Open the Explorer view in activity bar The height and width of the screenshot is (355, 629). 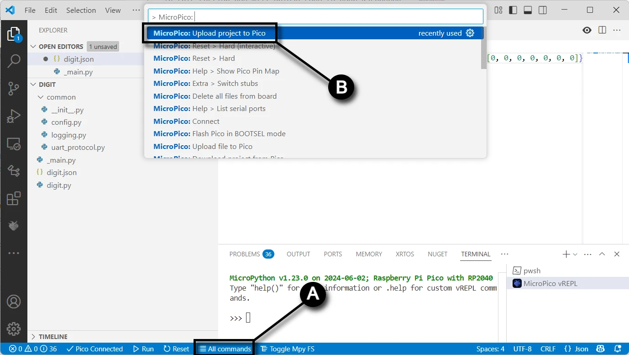tap(14, 35)
